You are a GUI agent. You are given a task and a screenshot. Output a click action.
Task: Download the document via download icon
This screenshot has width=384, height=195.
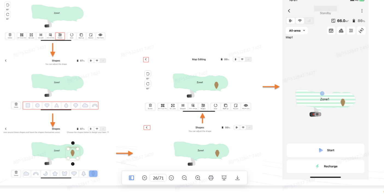click(x=238, y=178)
